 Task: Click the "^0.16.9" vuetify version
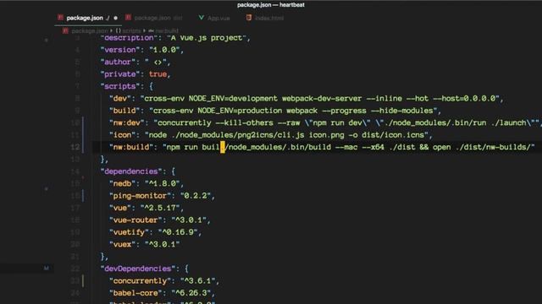[x=178, y=232]
